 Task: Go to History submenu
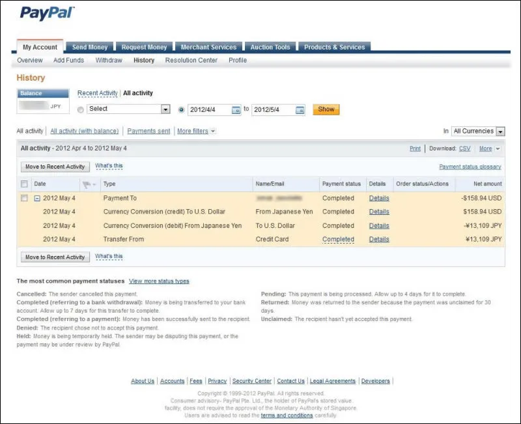pyautogui.click(x=144, y=61)
